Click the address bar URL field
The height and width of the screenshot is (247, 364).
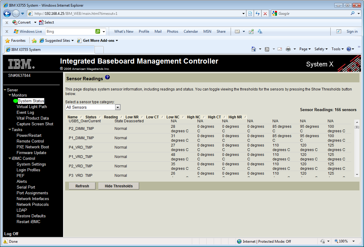point(135,14)
